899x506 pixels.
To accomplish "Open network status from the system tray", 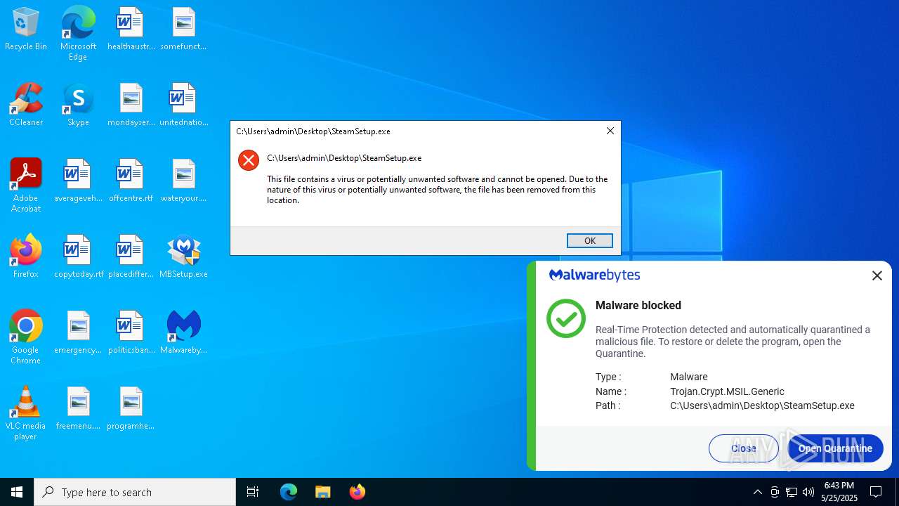I will (791, 492).
